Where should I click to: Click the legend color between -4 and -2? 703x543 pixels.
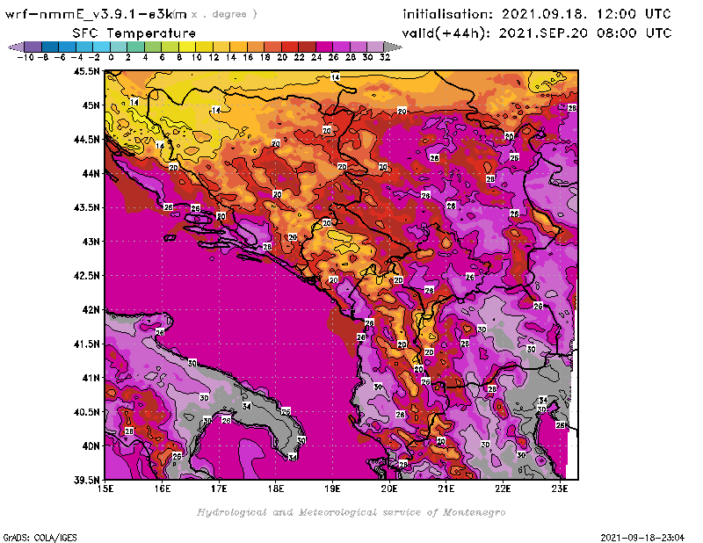pos(84,47)
